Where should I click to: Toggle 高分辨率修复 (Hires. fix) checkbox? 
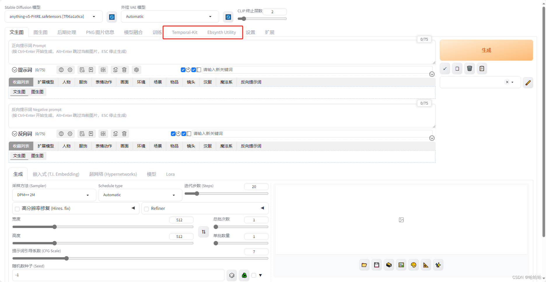[17, 209]
